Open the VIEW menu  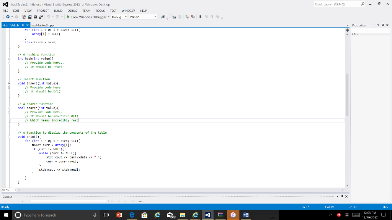click(28, 11)
